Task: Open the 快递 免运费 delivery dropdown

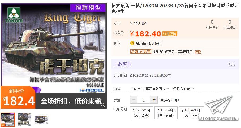Action: pyautogui.click(x=184, y=89)
